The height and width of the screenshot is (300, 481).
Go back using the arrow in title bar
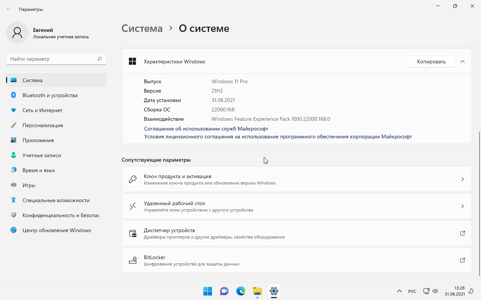9,9
